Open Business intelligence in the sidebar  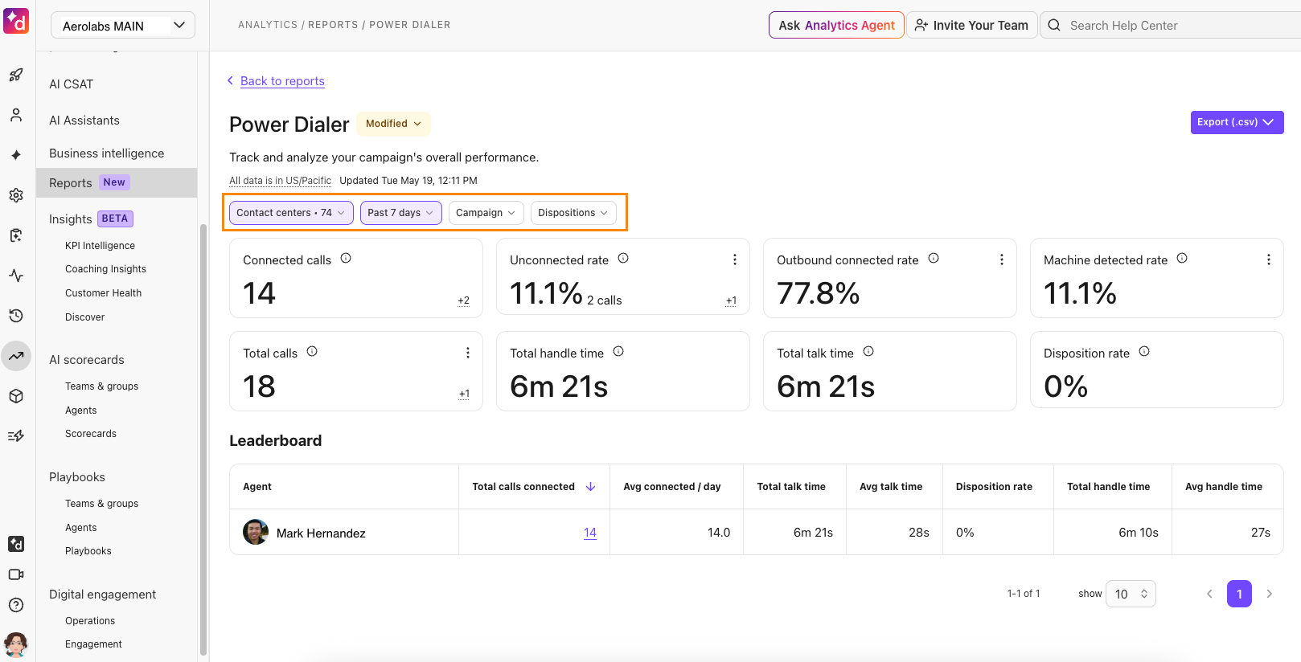pos(107,153)
